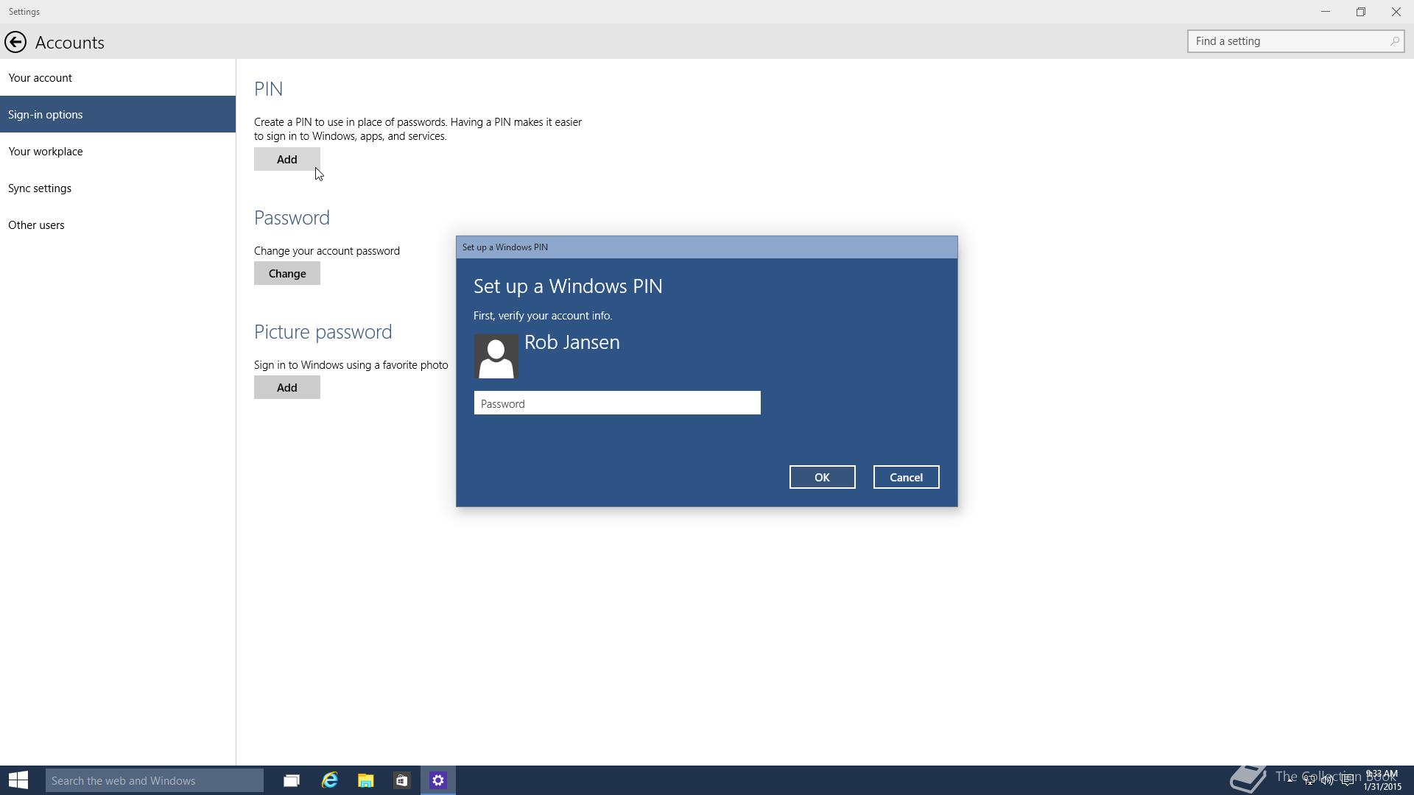Open Sync settings page
The image size is (1414, 795).
[x=118, y=188]
